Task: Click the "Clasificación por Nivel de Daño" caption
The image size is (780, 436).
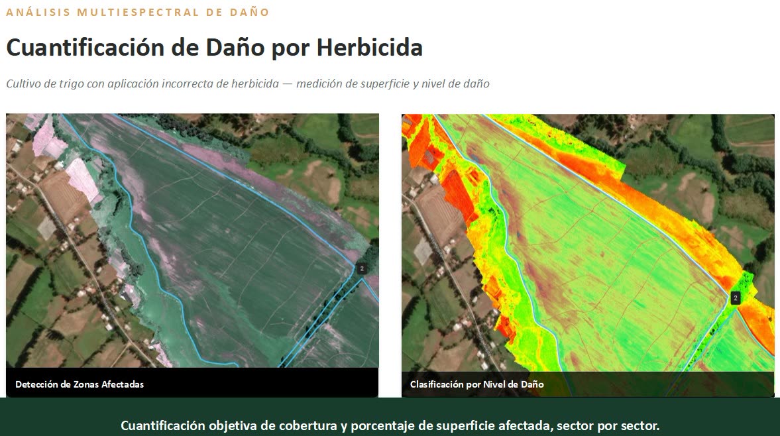Action: 476,384
